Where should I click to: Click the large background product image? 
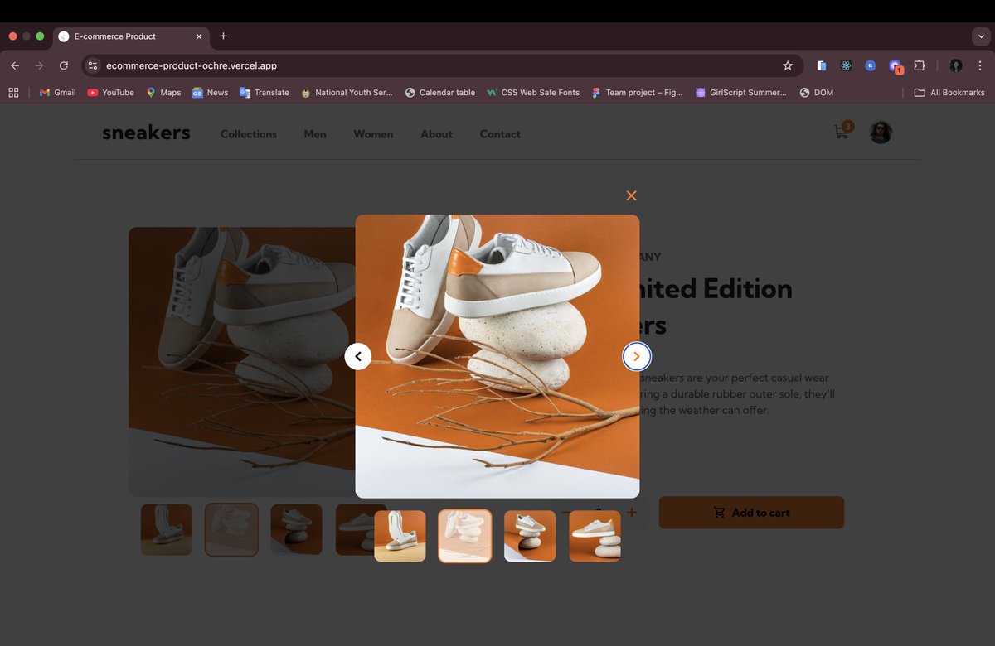click(x=241, y=362)
